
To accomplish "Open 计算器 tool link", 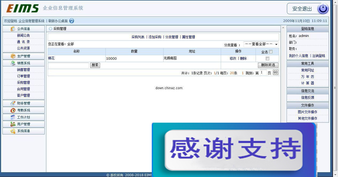I will tap(307, 83).
